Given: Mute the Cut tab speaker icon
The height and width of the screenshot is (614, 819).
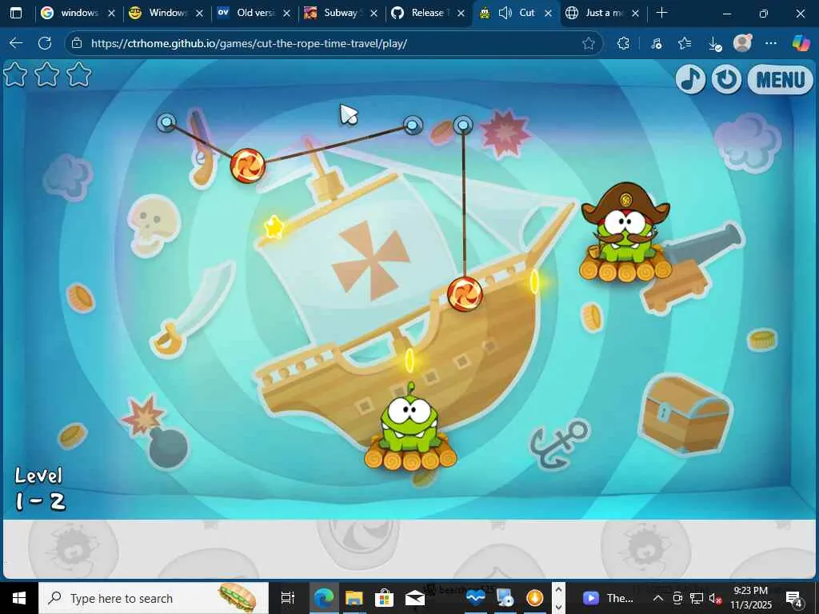Looking at the screenshot, I should 505,13.
